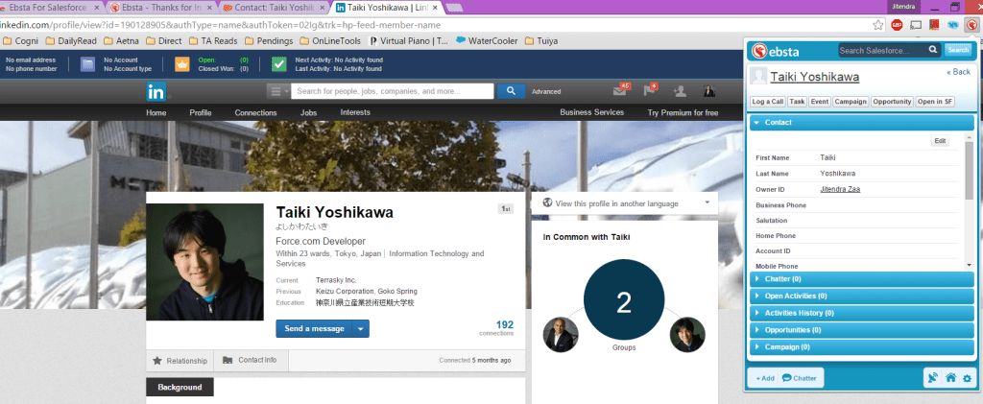Open the LinkedIn Jobs menu
983x404 pixels.
click(308, 112)
